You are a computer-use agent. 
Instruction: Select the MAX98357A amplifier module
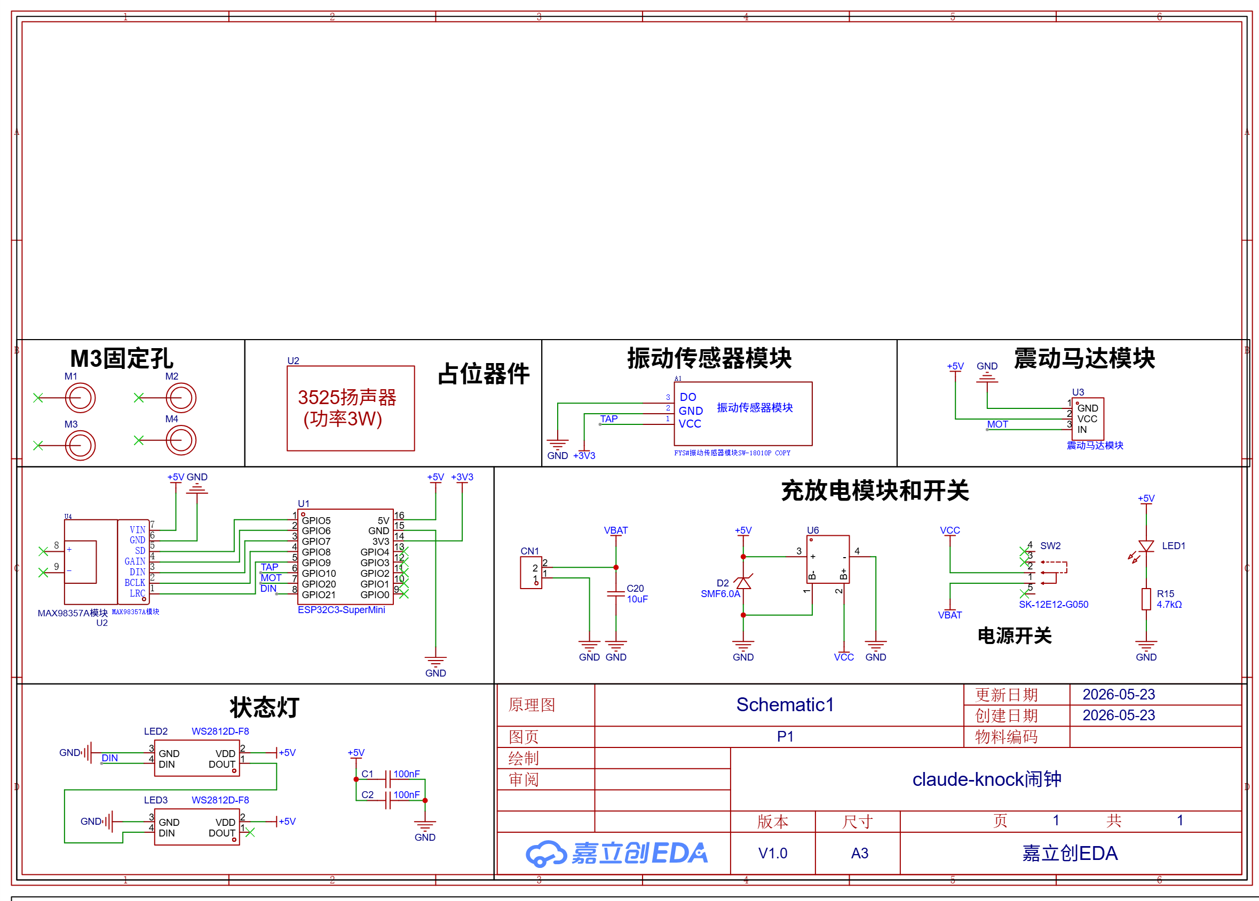point(107,562)
